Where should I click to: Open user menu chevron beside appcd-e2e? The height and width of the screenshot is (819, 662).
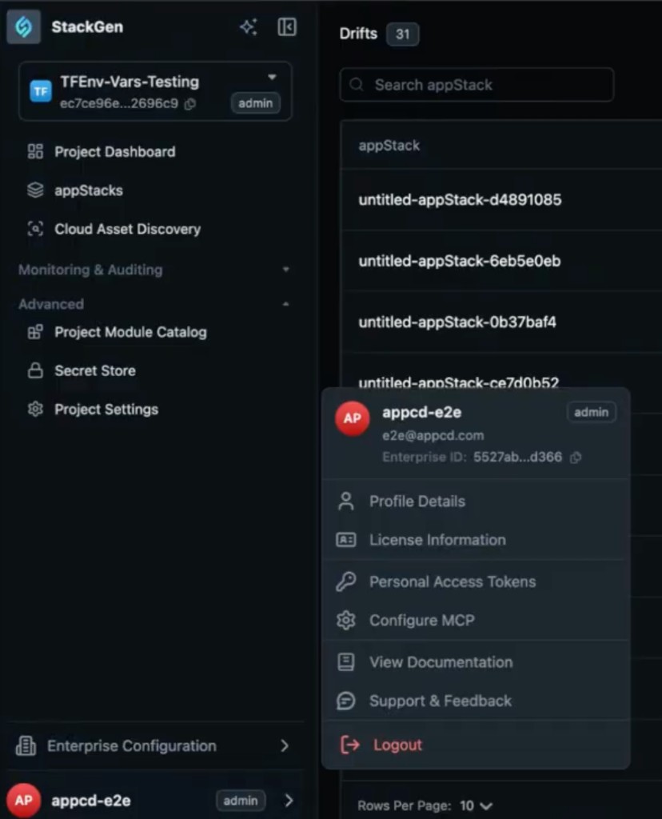point(289,800)
